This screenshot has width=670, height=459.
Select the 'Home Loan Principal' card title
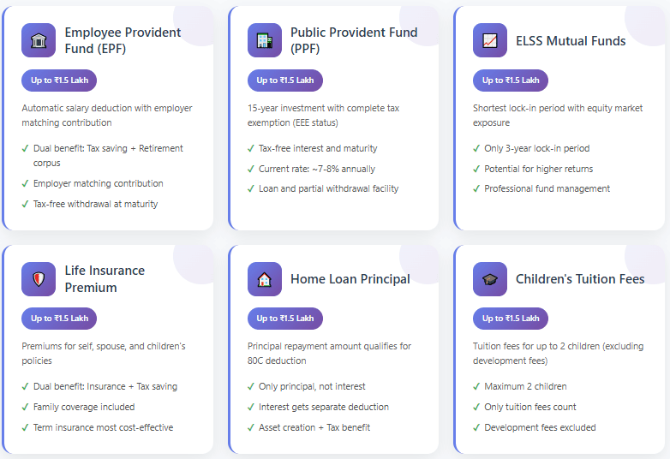(x=350, y=279)
